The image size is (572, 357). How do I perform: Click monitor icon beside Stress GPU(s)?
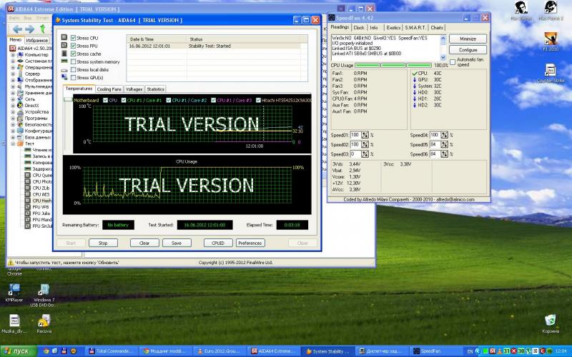[64, 77]
